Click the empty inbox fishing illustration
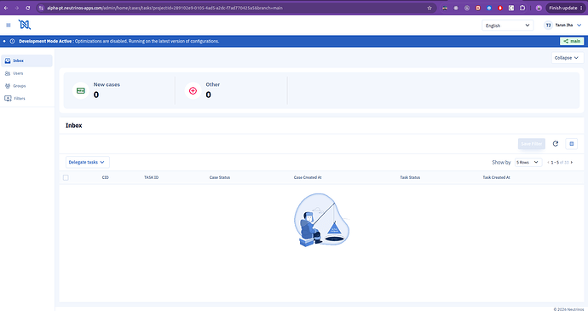This screenshot has height=311, width=588. [x=322, y=220]
